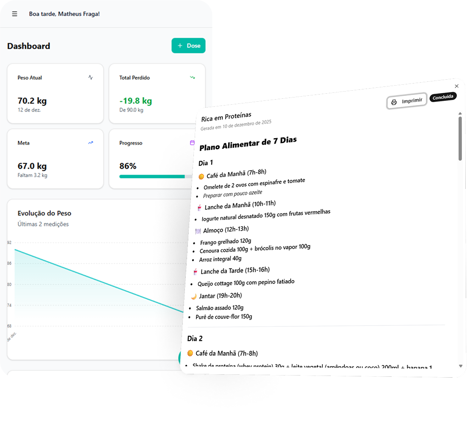Close the meal plan panel
This screenshot has height=423, width=467.
[x=456, y=86]
